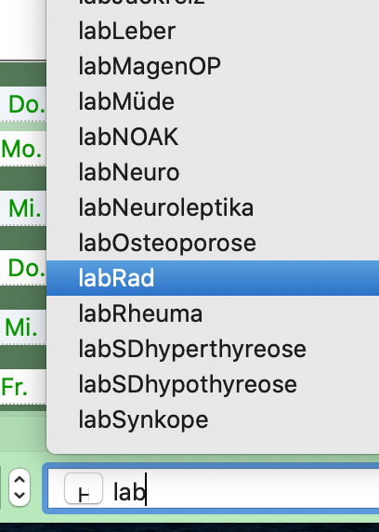Click the H type icon in entry field

[x=84, y=488]
